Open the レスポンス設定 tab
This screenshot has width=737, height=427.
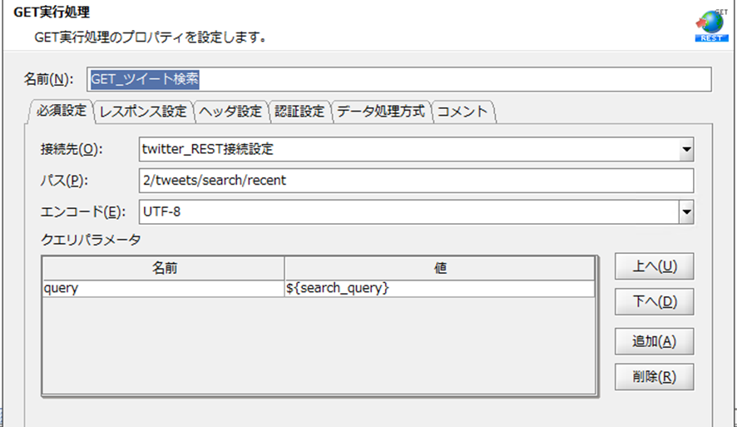point(143,112)
